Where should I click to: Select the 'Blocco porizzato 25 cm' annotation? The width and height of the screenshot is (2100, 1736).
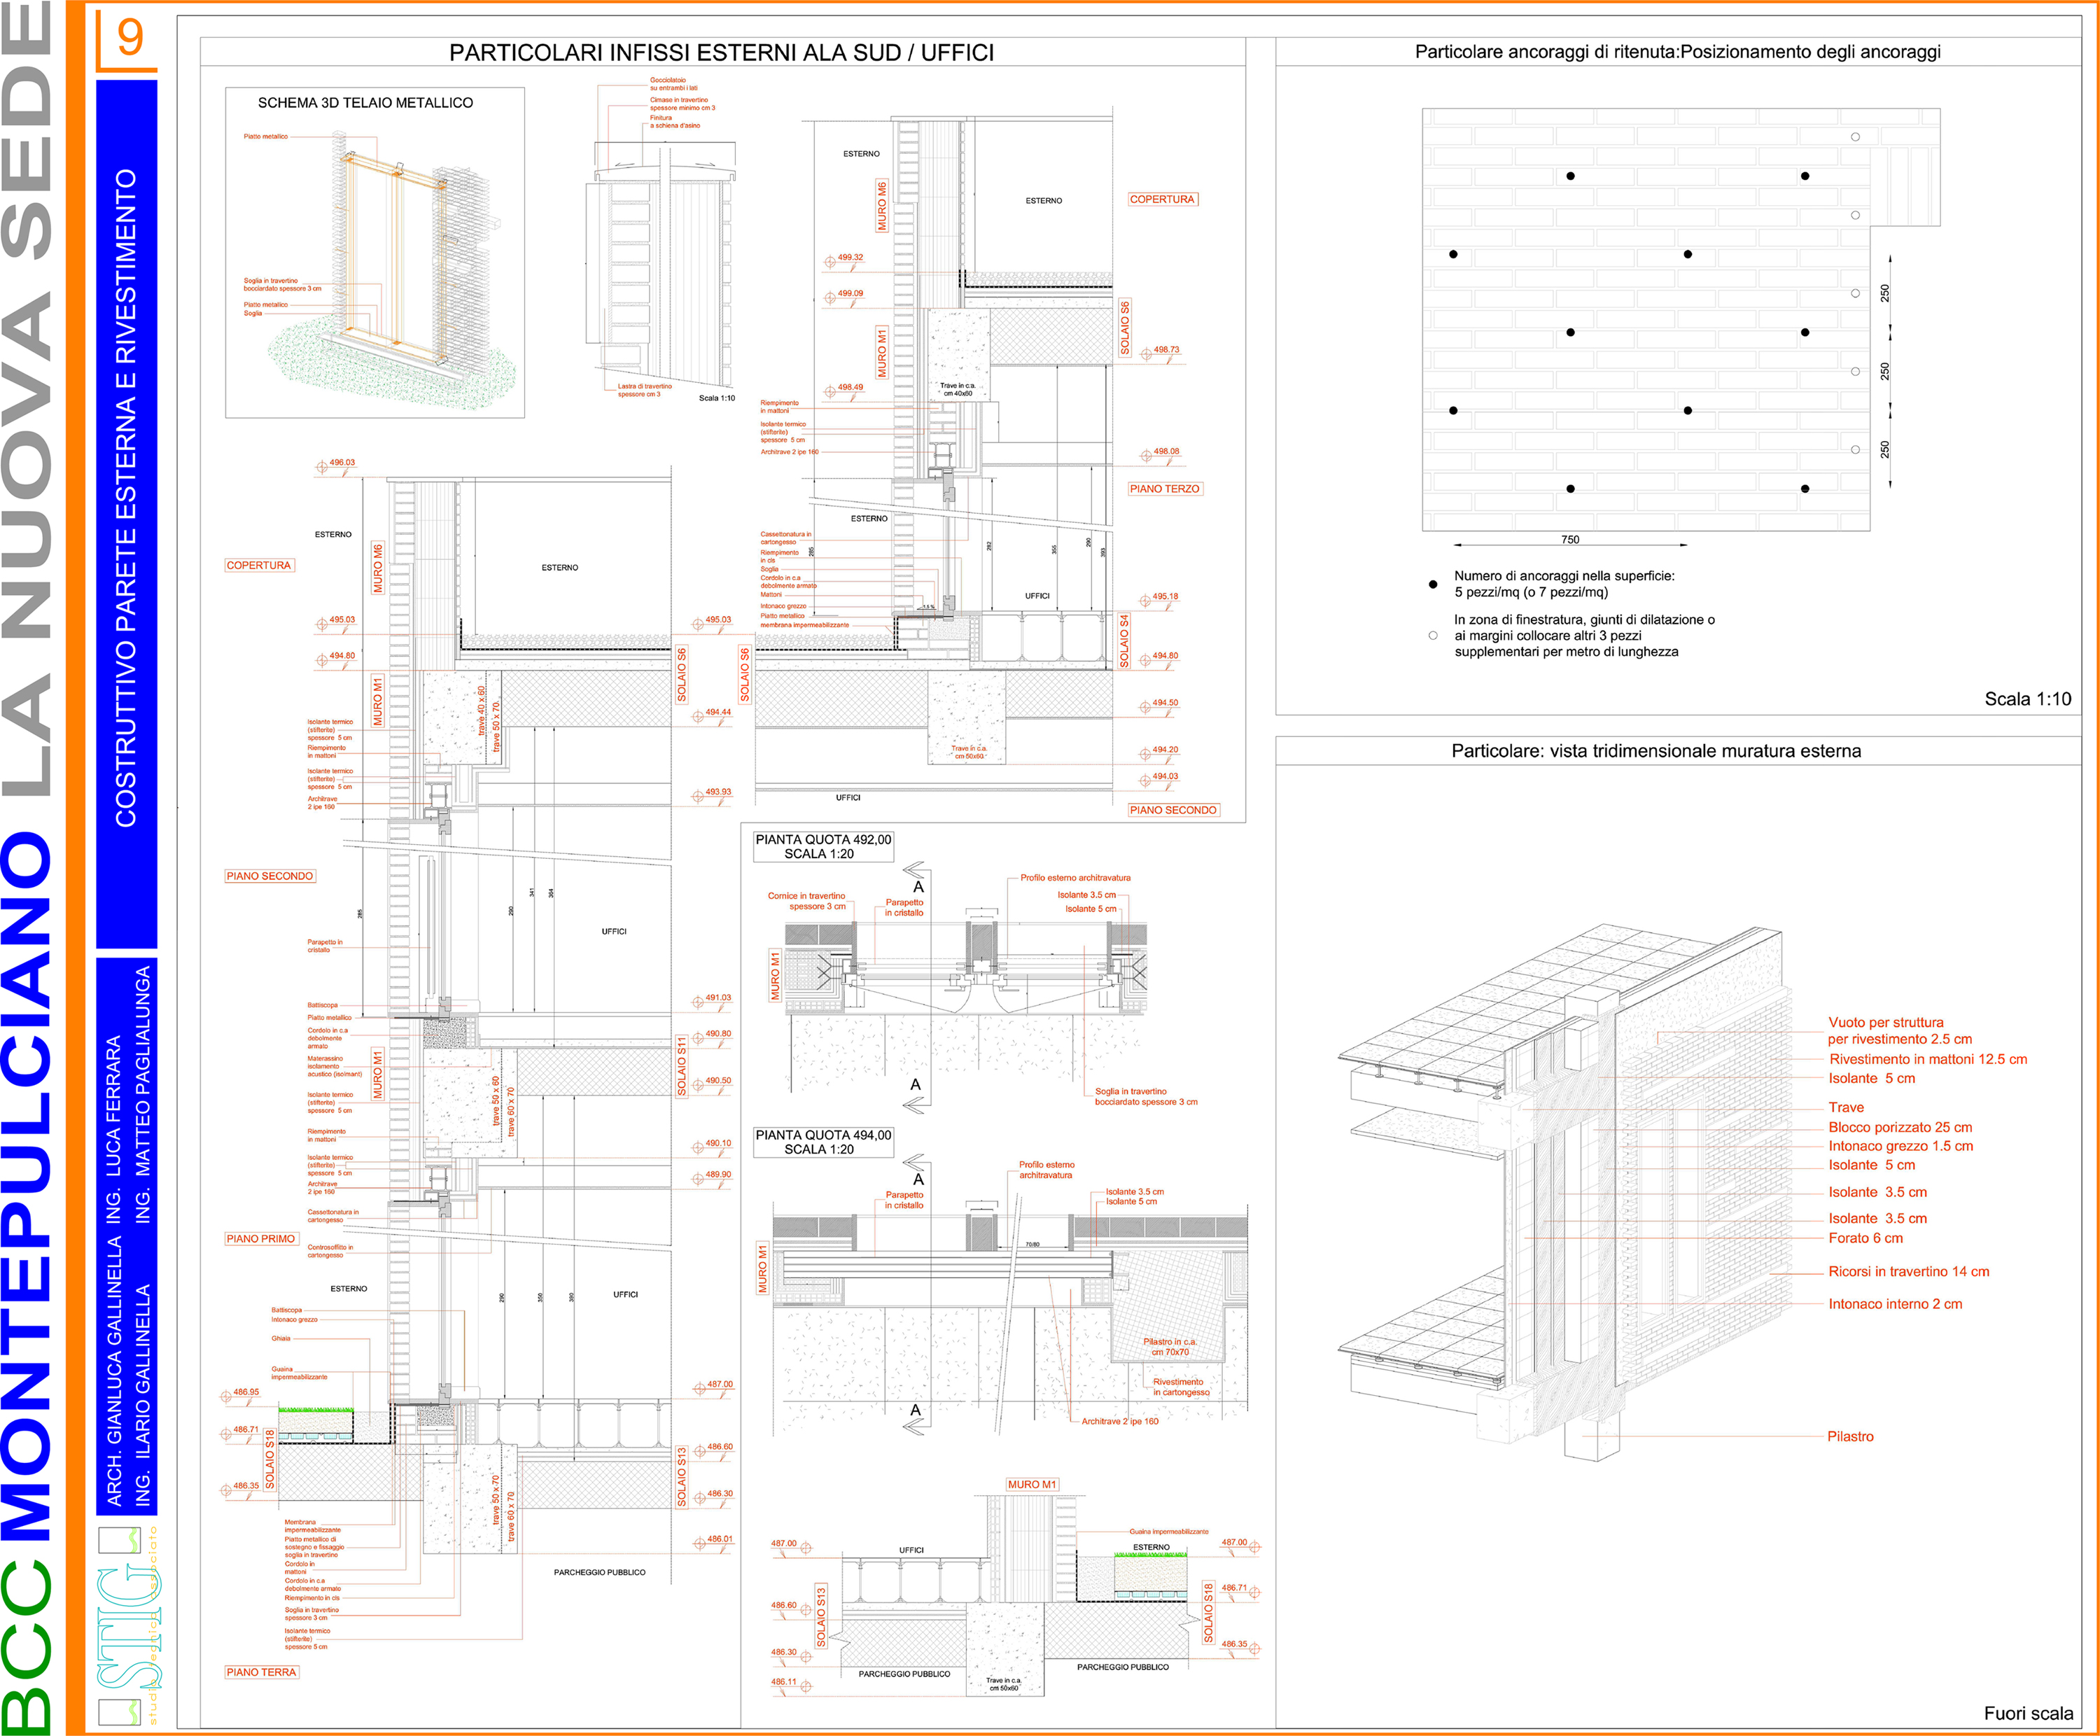click(1900, 1127)
